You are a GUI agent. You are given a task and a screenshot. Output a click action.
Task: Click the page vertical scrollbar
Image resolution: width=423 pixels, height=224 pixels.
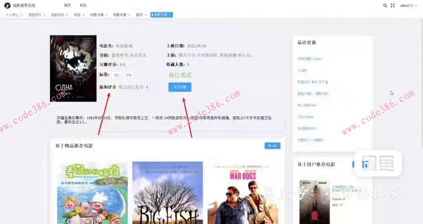[x=421, y=84]
